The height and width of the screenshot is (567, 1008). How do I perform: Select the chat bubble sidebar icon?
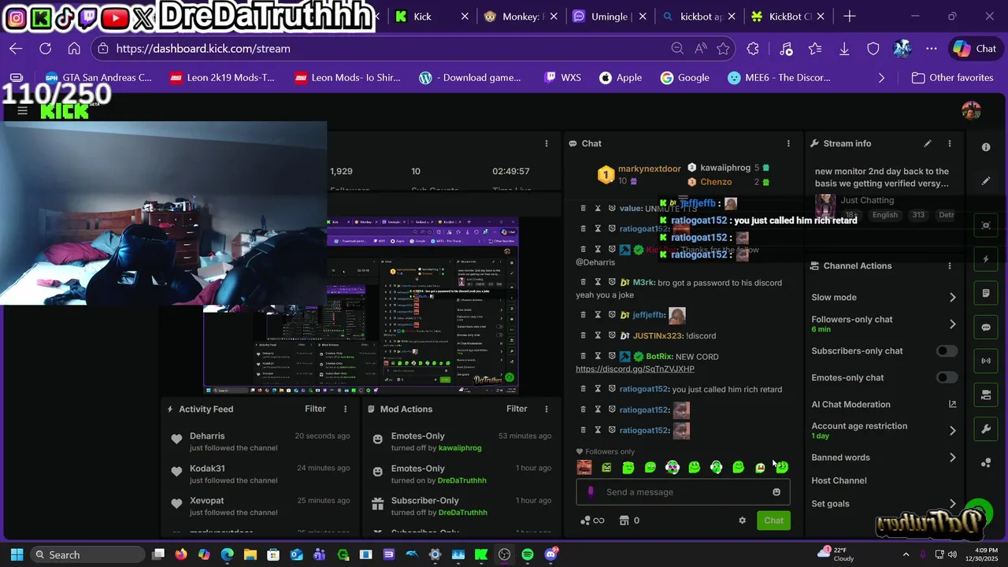[x=986, y=327]
